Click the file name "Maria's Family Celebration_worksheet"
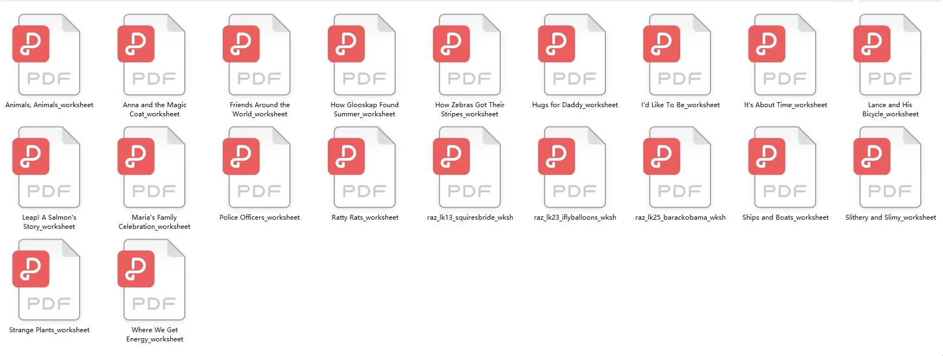This screenshot has width=943, height=356. pyautogui.click(x=154, y=222)
